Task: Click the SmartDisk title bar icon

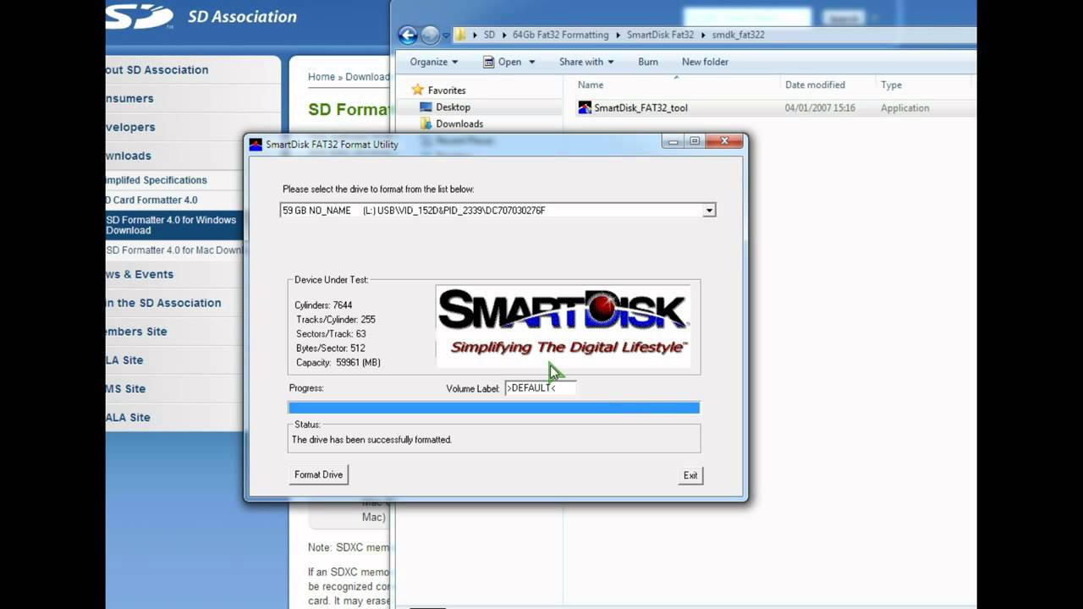Action: click(256, 145)
